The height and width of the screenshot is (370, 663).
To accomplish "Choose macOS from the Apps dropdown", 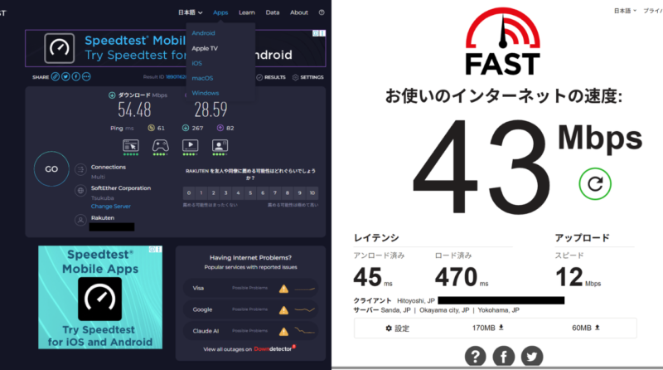I will pos(202,78).
